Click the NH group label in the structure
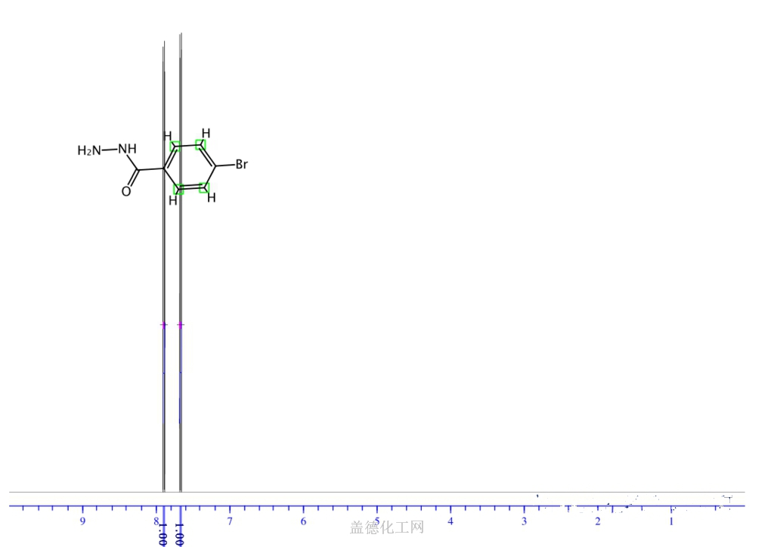 click(127, 148)
